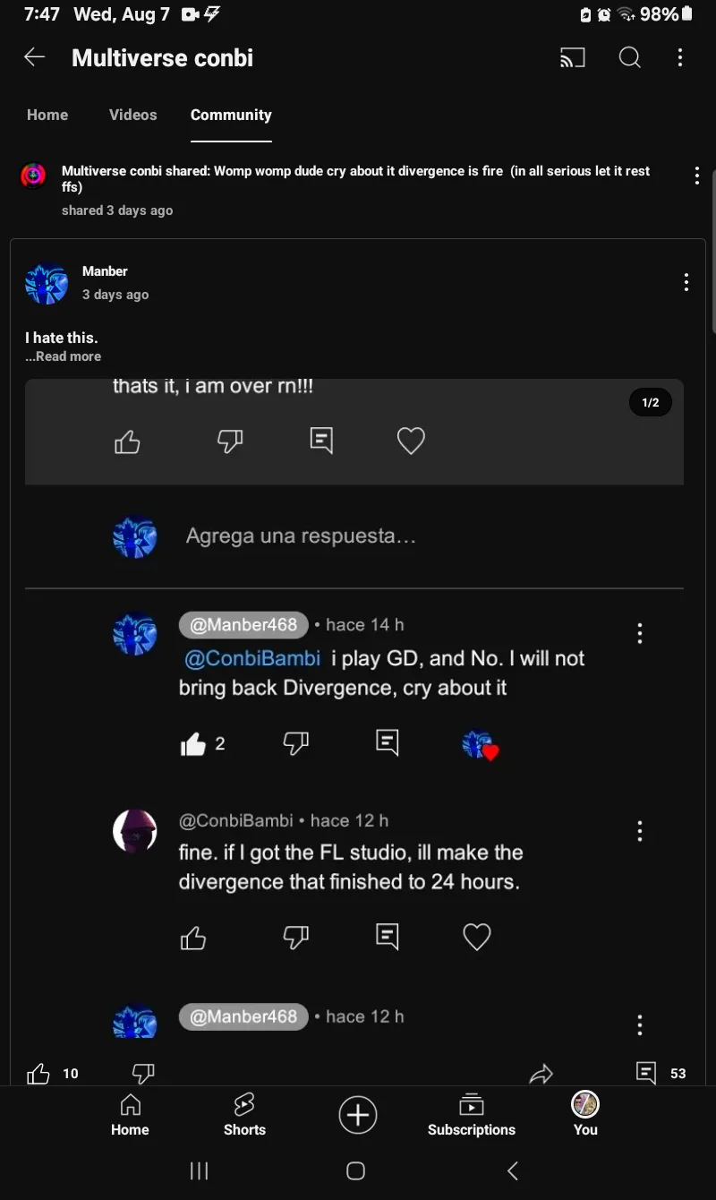The height and width of the screenshot is (1200, 716).
Task: Switch to the Videos tab
Action: tap(132, 115)
